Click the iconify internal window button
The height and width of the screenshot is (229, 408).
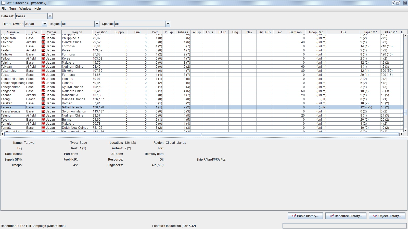[393, 3]
